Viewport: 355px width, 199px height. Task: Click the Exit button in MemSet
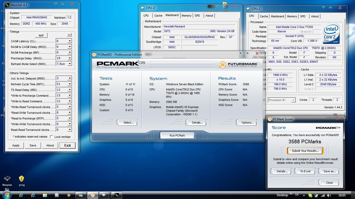(68, 145)
